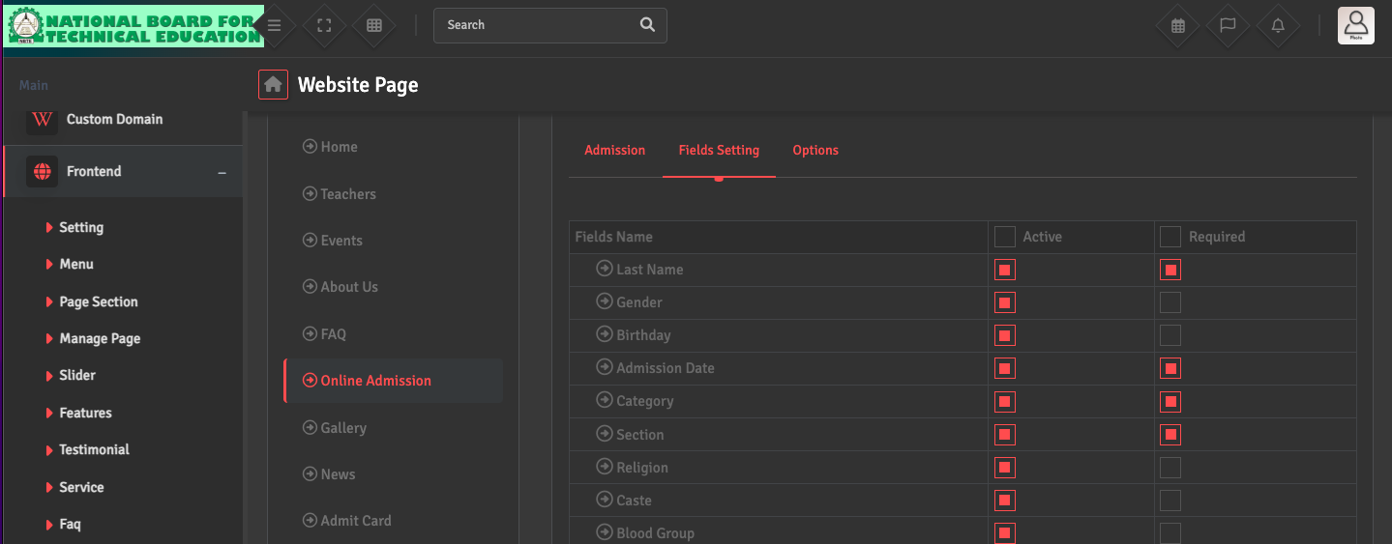The height and width of the screenshot is (544, 1392).
Task: Switch to the Admission tab
Action: point(614,150)
